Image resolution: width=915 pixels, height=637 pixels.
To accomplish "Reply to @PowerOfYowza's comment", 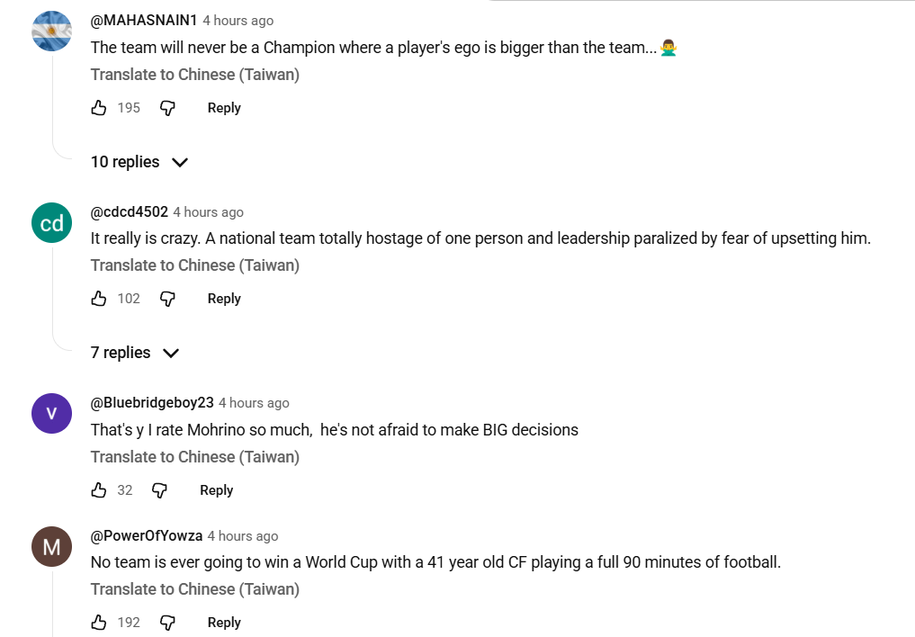I will 224,623.
